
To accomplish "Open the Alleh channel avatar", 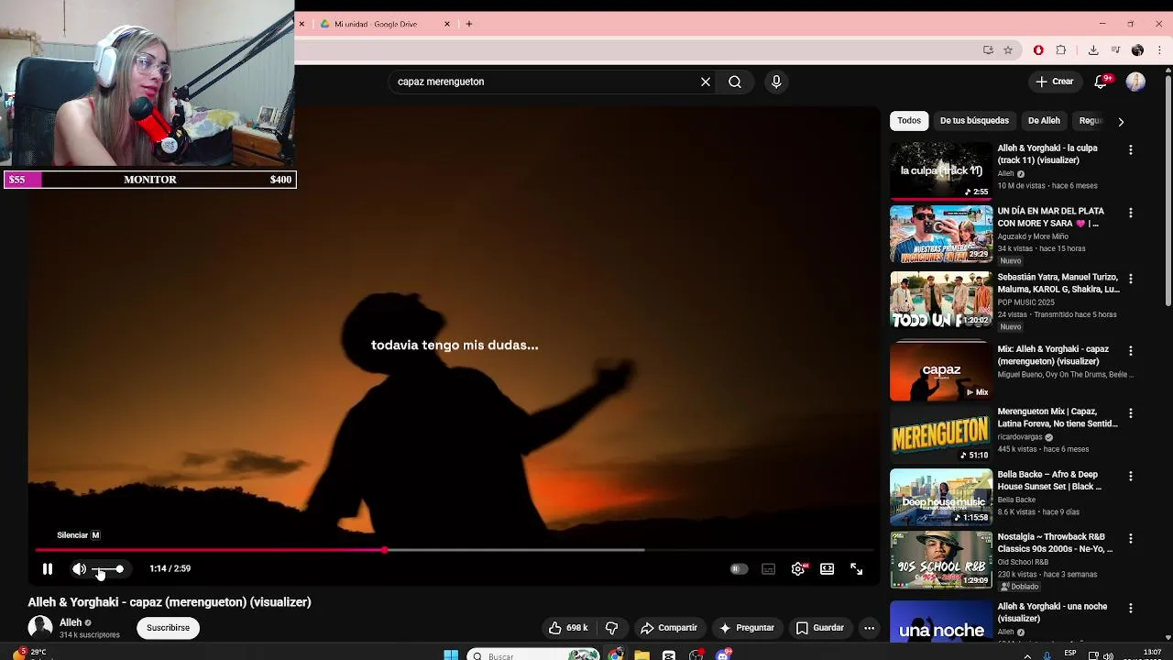I will [x=40, y=627].
